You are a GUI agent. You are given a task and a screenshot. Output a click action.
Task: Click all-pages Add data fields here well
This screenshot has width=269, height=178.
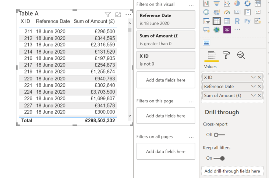[166, 152]
